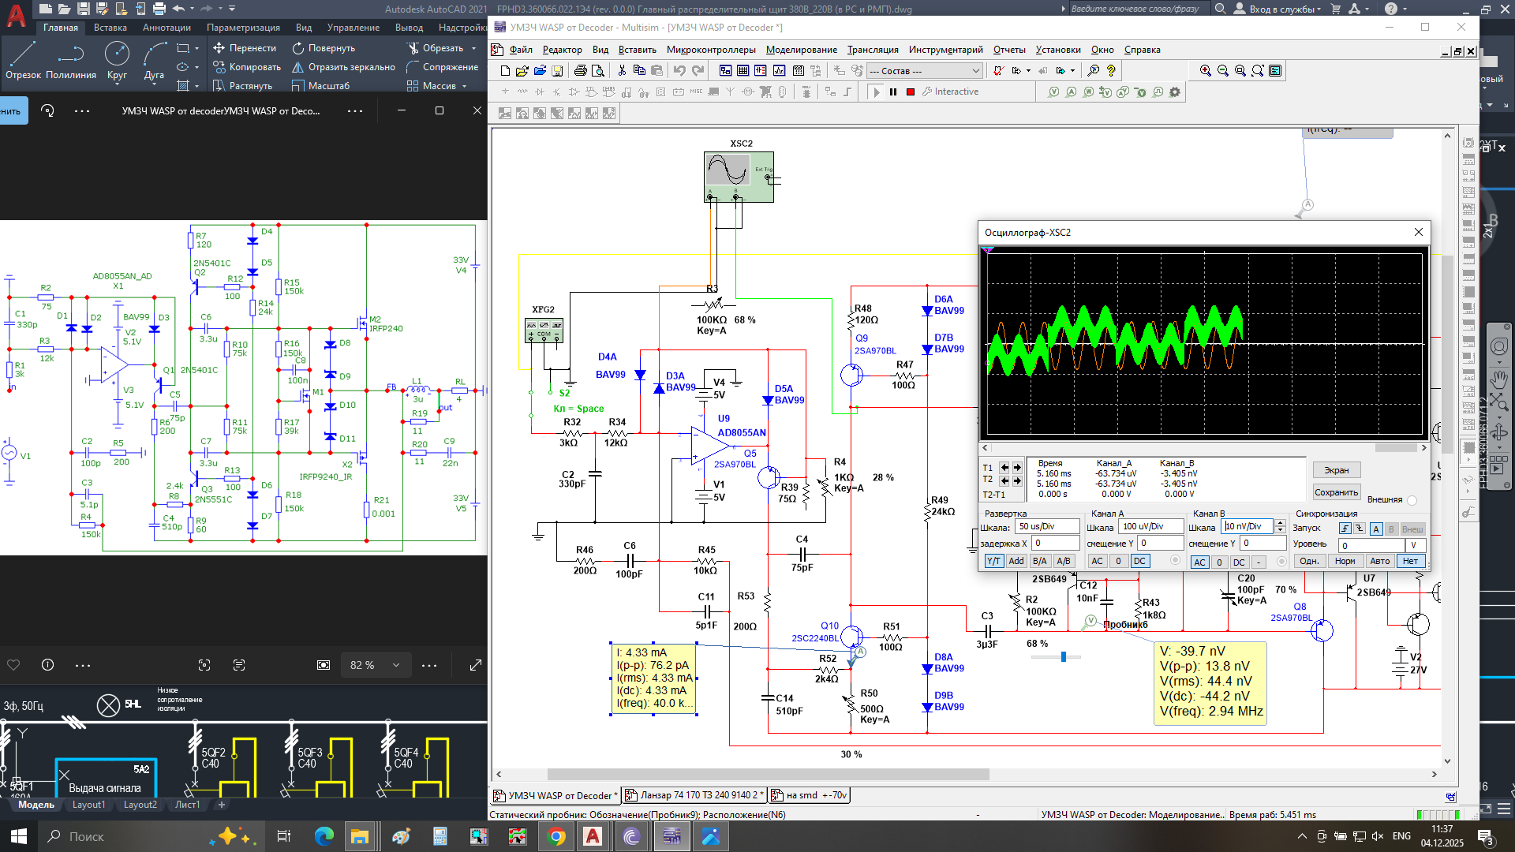Pause the running simulation

coord(893,92)
